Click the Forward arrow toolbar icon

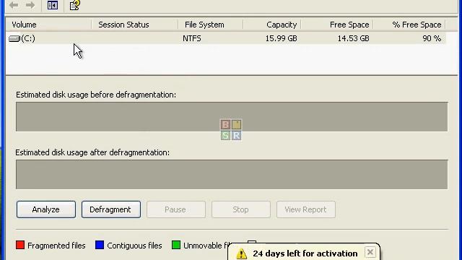[x=30, y=5]
